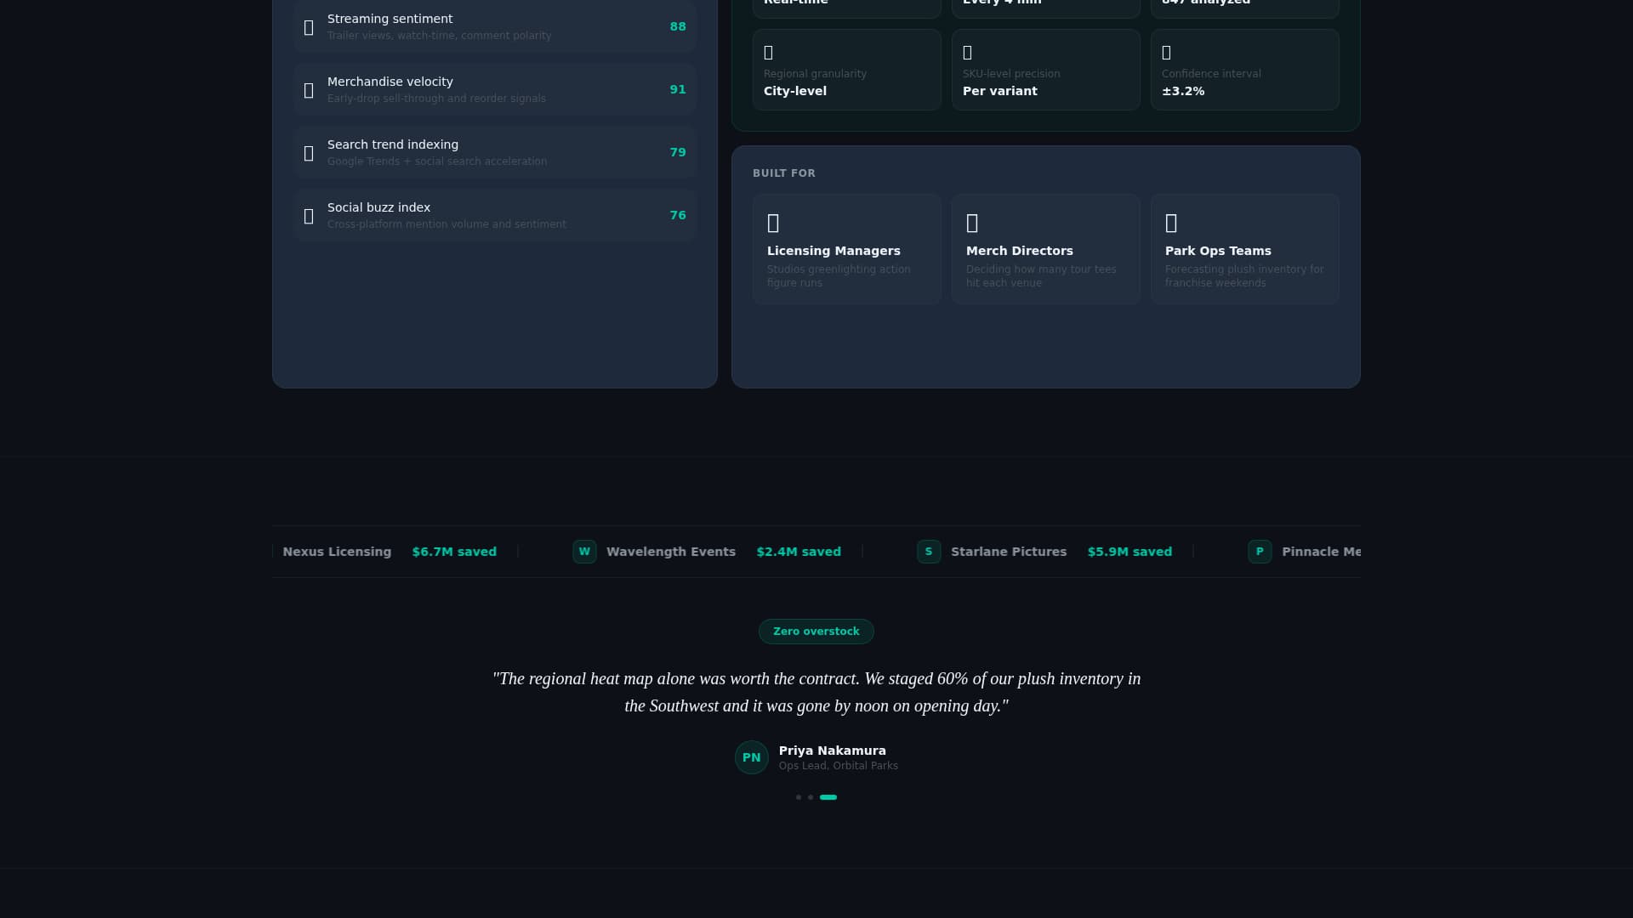Select the Park Ops Teams card icon

tap(1171, 223)
